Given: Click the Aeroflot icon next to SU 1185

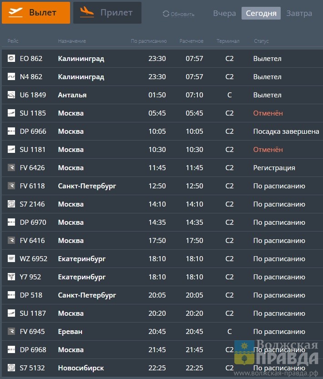Looking at the screenshot, I should coord(11,113).
